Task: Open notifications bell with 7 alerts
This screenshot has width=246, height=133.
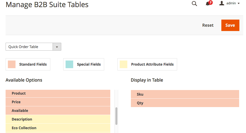Action: (208, 4)
